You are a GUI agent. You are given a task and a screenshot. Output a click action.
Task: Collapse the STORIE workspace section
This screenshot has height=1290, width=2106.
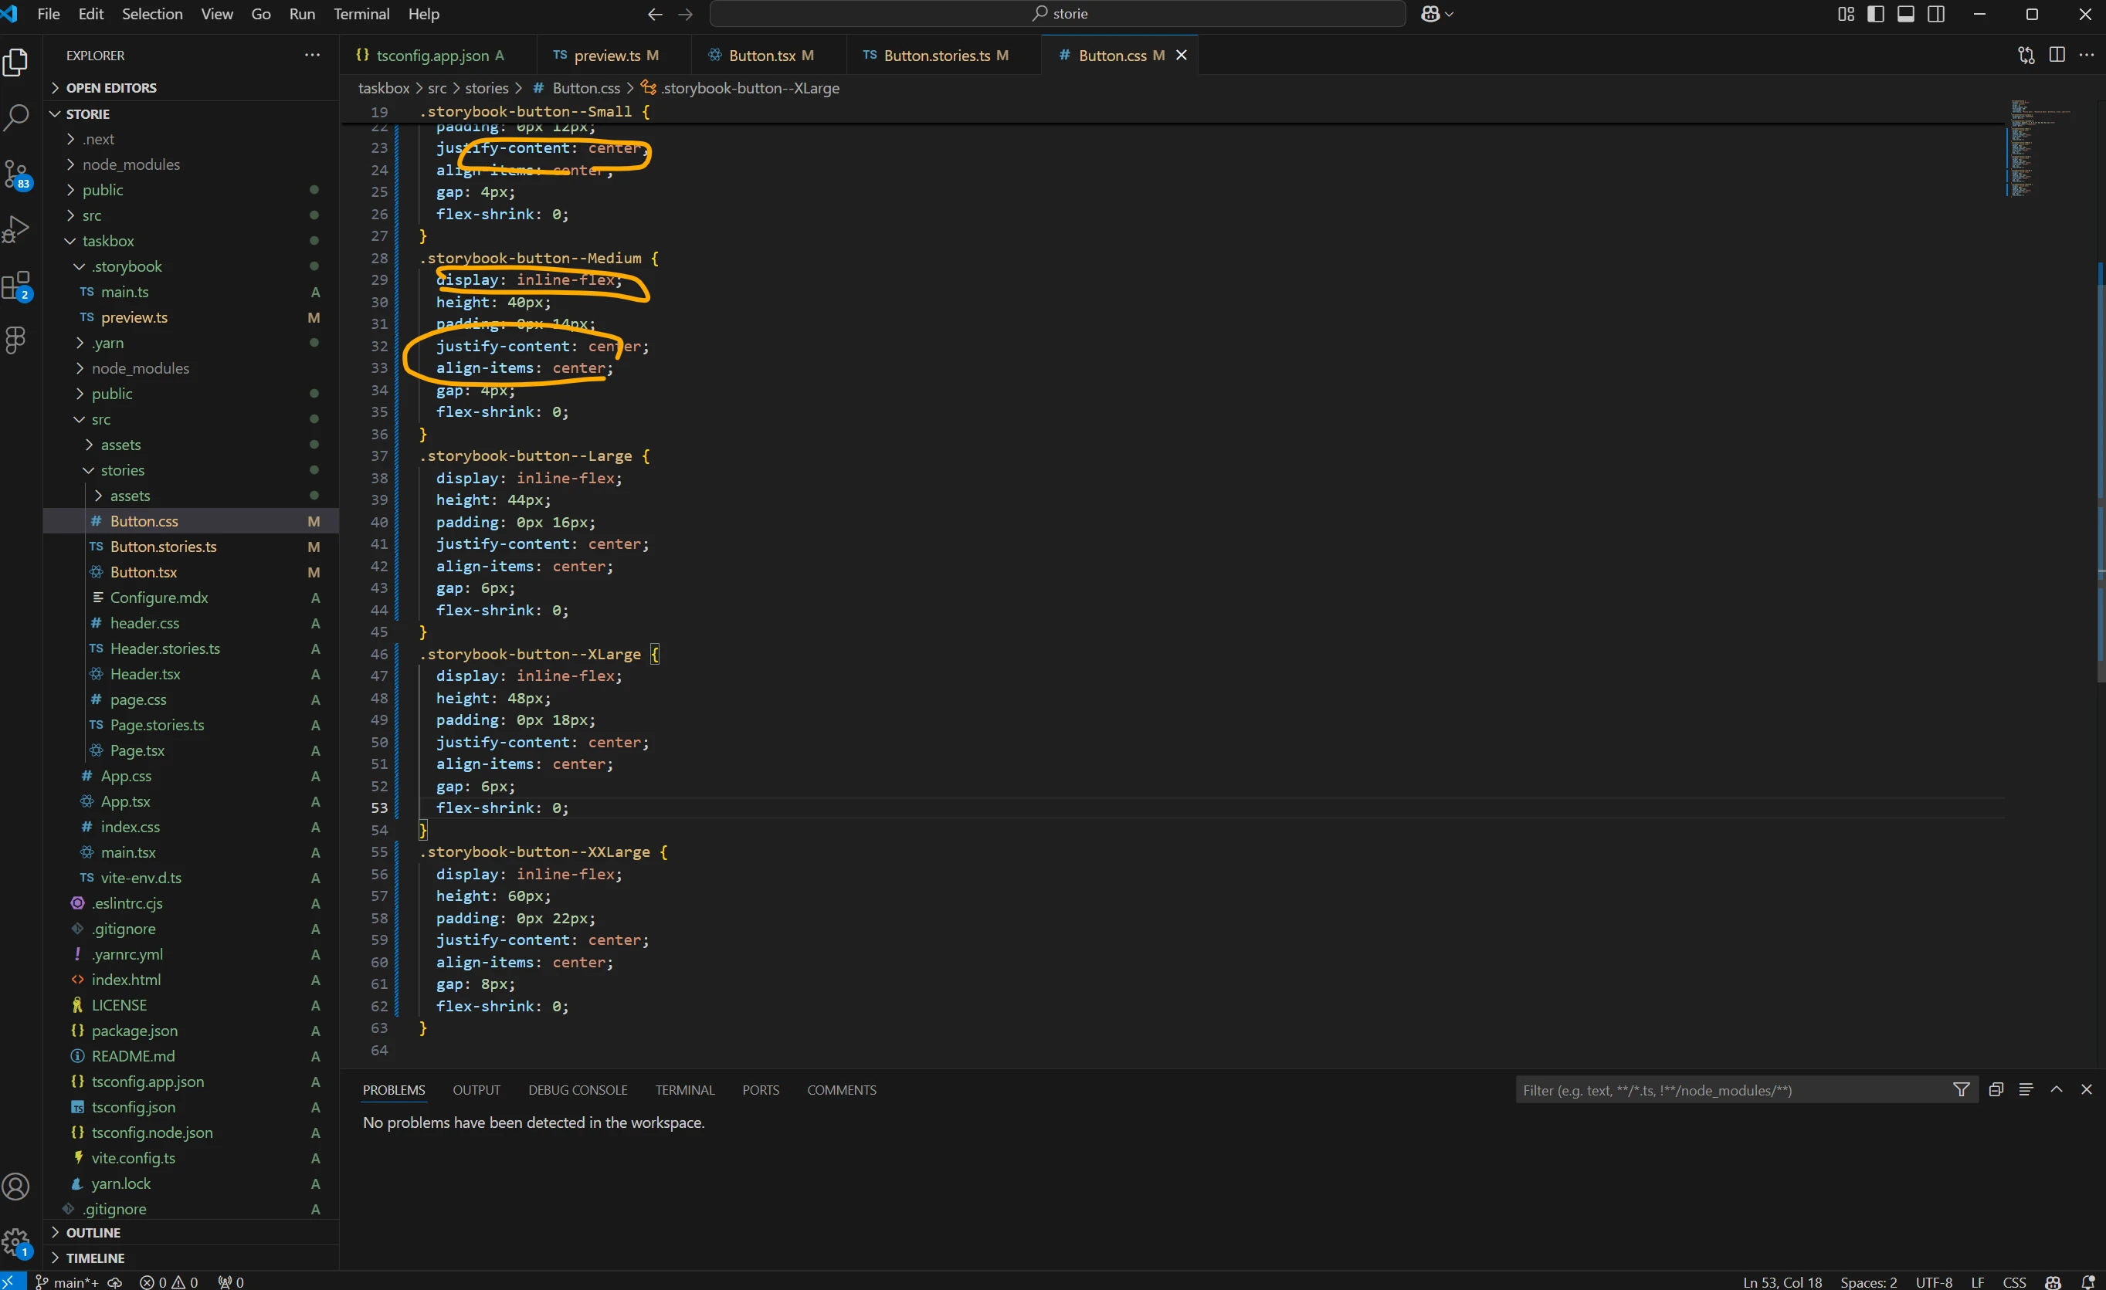(192, 113)
